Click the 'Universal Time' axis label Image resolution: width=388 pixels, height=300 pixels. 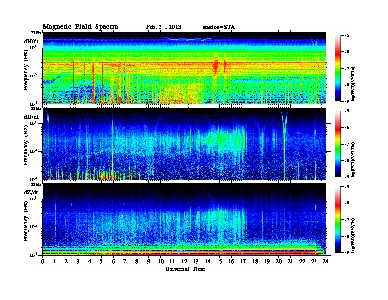(185, 269)
